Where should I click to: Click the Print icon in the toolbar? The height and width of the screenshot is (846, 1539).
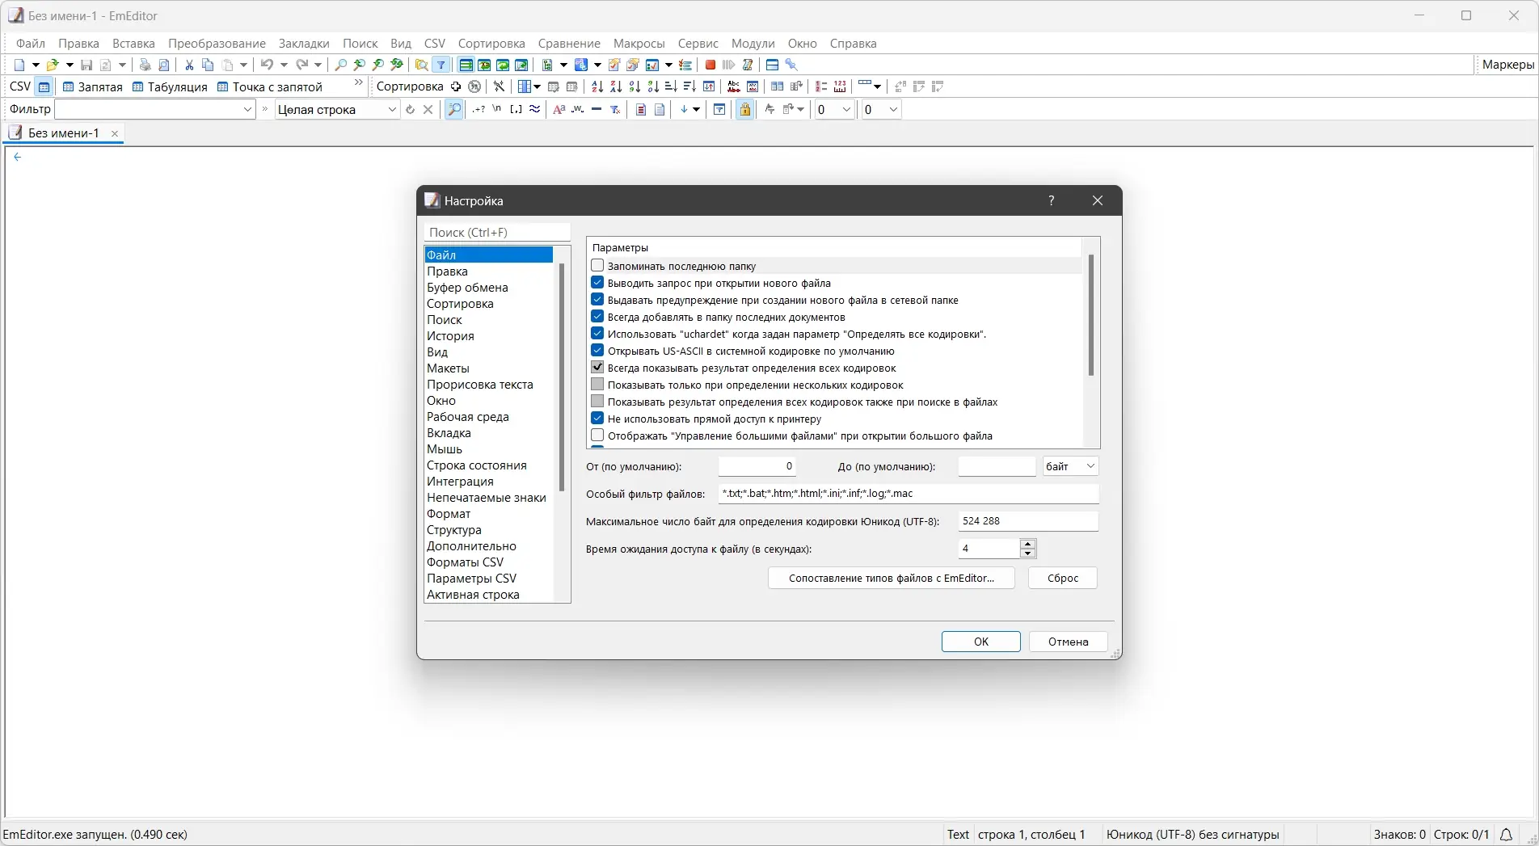tap(145, 65)
